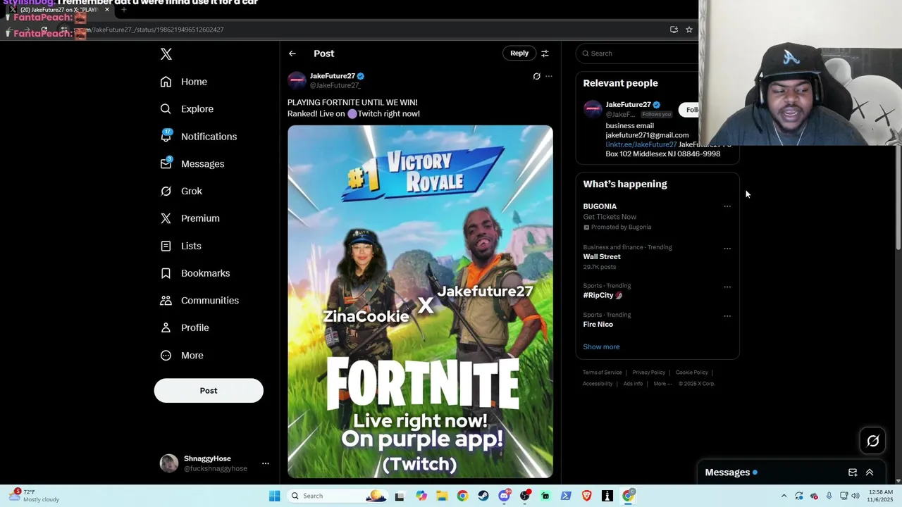Open the clock and date panel
Viewport: 902px width, 507px height.
click(x=881, y=496)
